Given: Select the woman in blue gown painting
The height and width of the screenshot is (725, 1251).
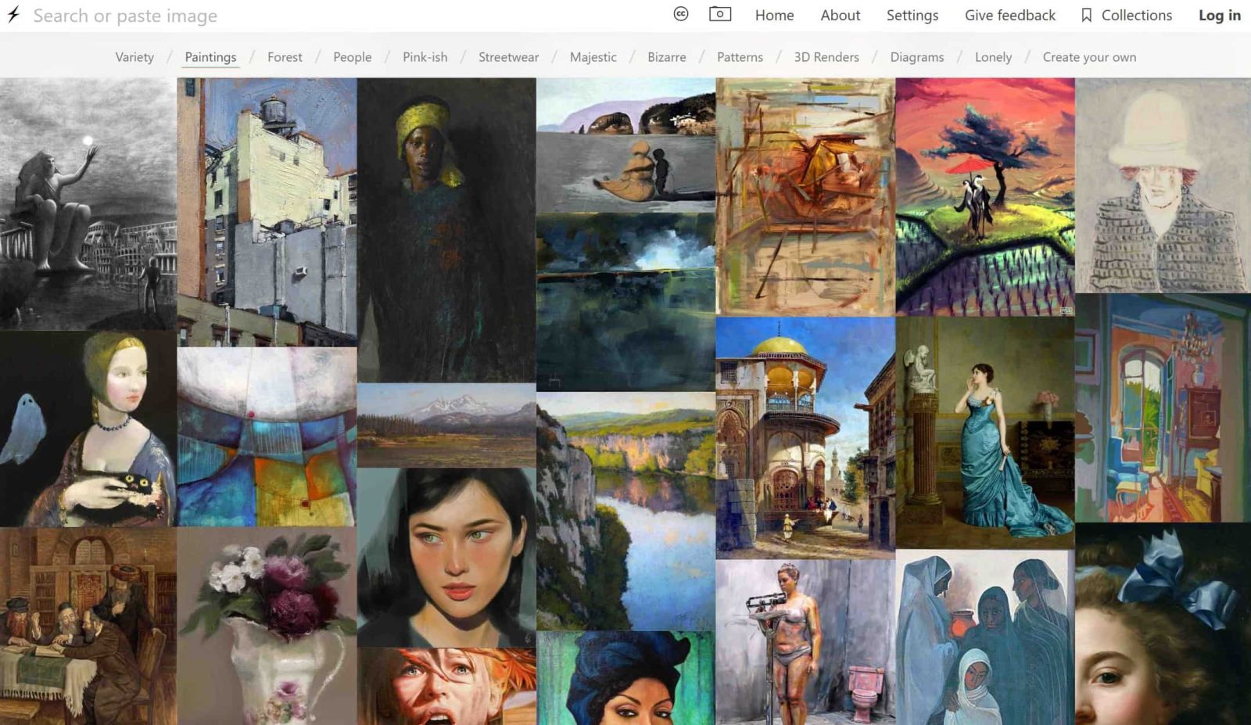Looking at the screenshot, I should tap(984, 432).
